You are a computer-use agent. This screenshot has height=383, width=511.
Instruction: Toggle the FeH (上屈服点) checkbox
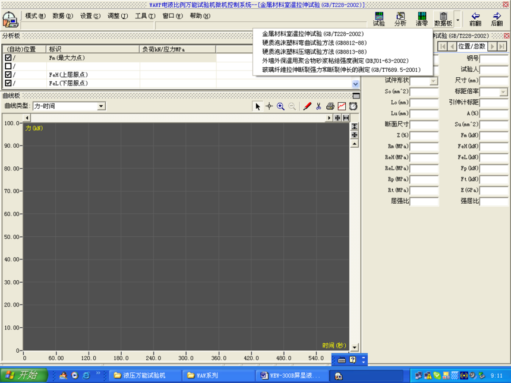point(8,75)
